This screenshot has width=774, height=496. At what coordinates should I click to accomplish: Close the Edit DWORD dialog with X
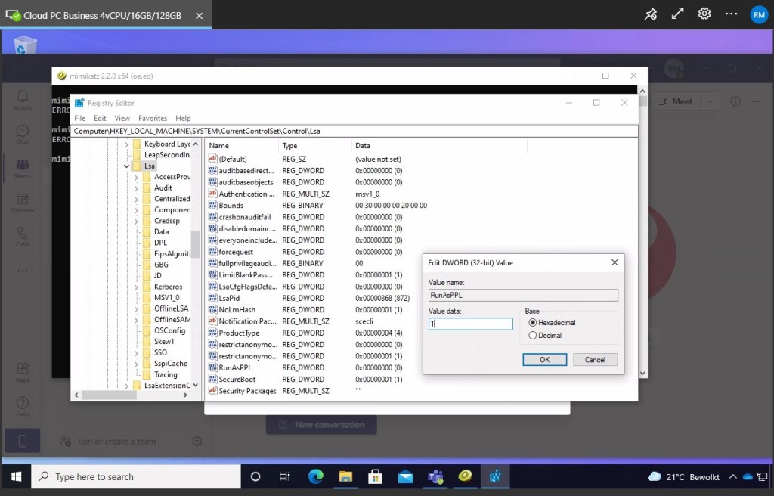(615, 262)
